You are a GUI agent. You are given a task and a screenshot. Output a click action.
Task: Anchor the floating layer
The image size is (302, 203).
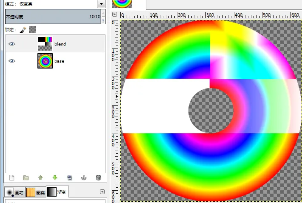click(x=84, y=177)
